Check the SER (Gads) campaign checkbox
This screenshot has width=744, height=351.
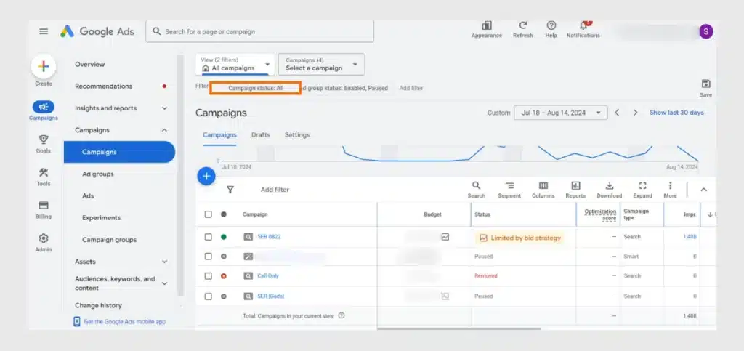click(x=209, y=296)
